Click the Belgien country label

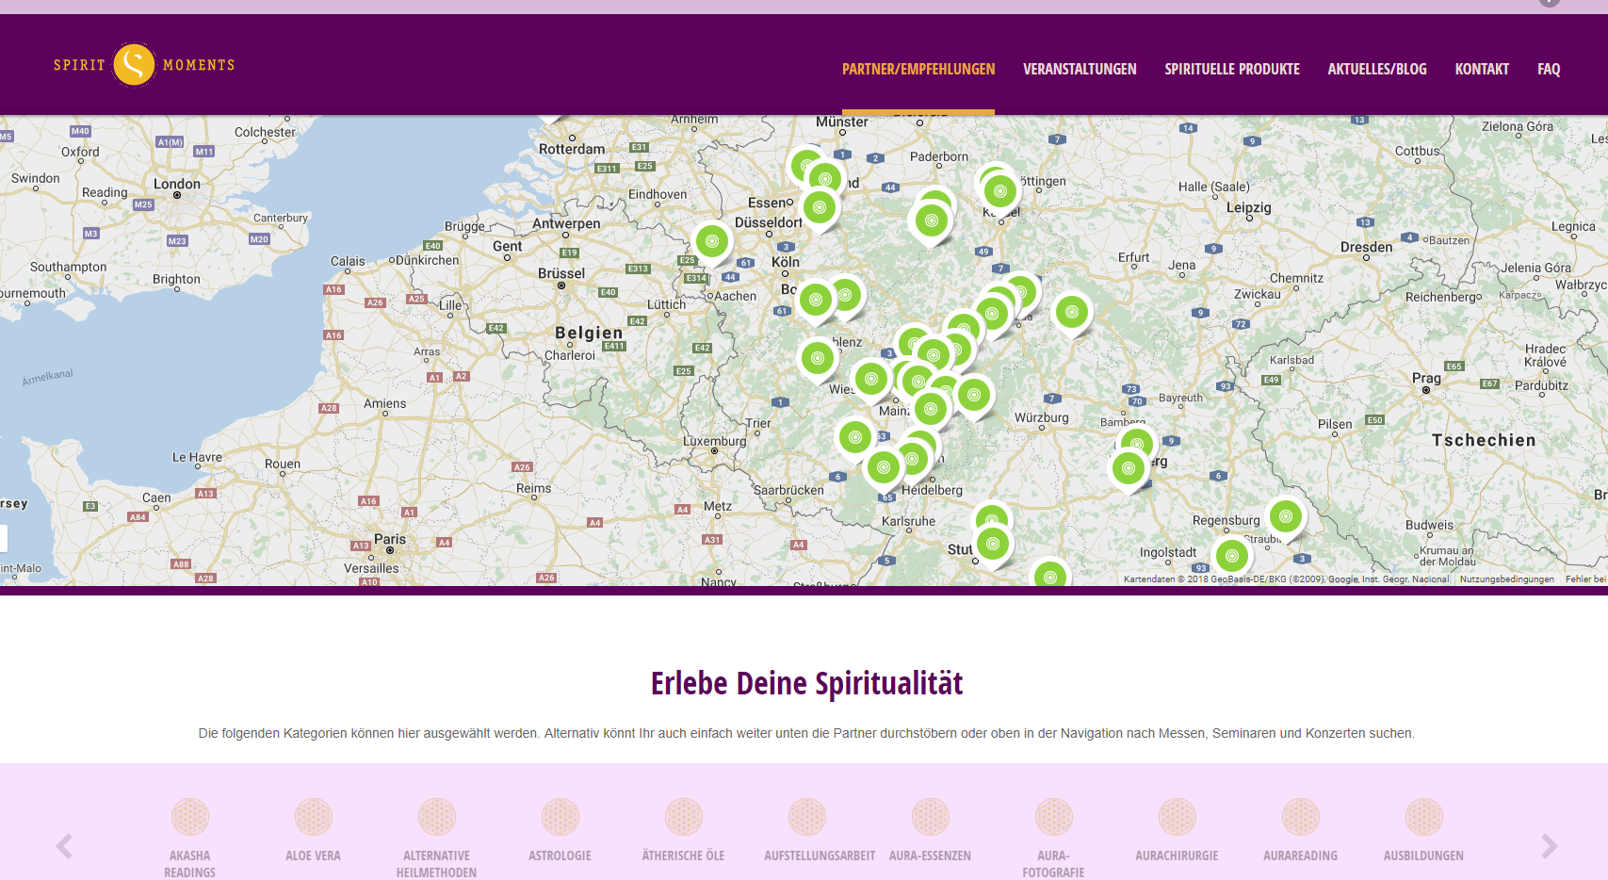[589, 333]
